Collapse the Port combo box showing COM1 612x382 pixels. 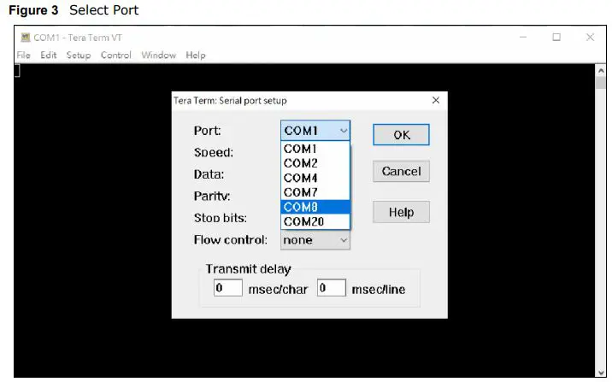point(315,131)
